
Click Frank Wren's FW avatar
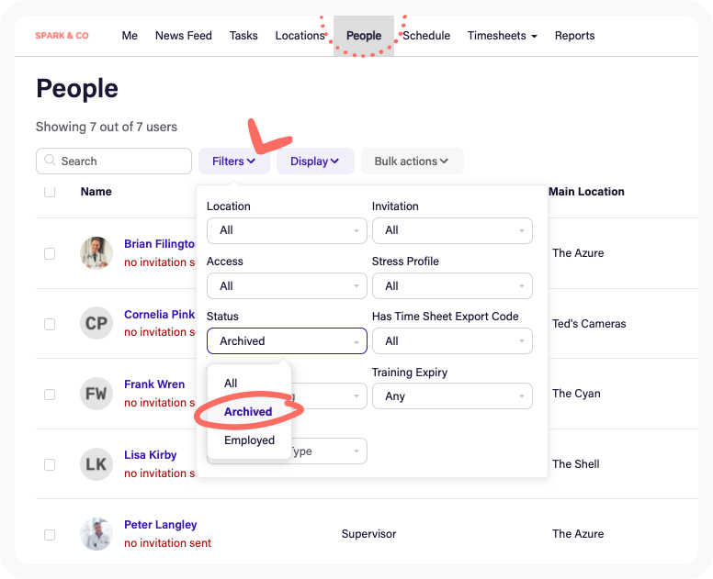(x=96, y=394)
